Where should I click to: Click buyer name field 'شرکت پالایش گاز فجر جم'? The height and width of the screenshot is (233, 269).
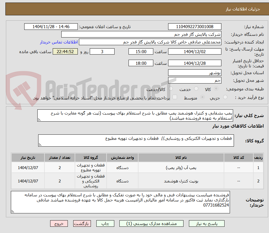tap(141, 34)
